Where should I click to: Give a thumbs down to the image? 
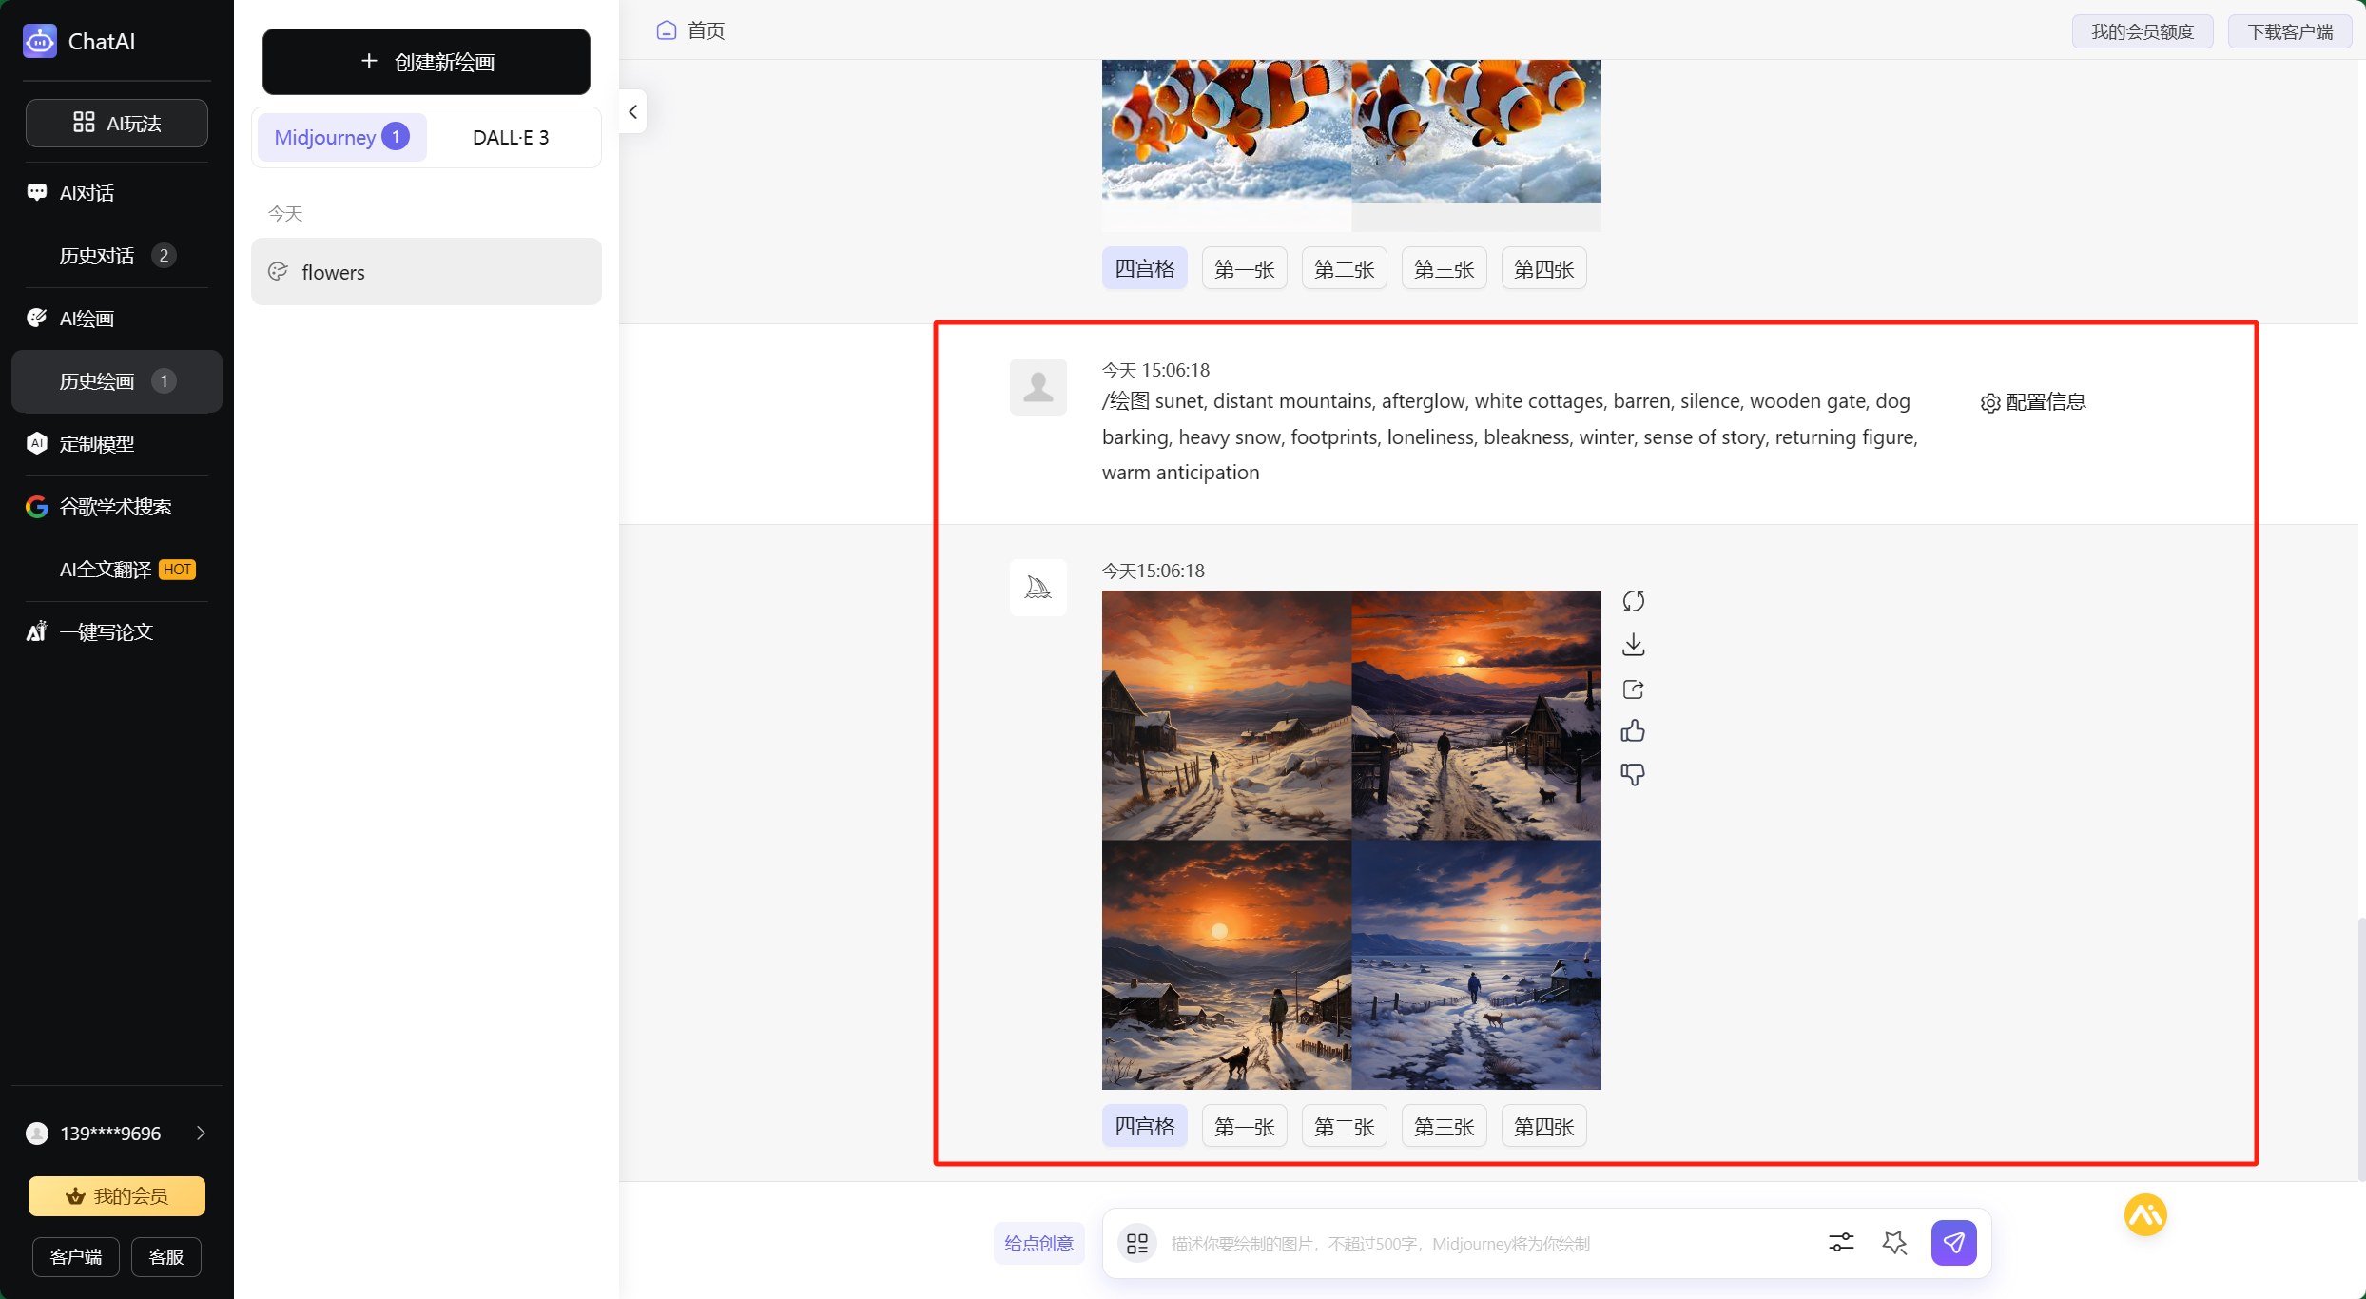(x=1633, y=774)
